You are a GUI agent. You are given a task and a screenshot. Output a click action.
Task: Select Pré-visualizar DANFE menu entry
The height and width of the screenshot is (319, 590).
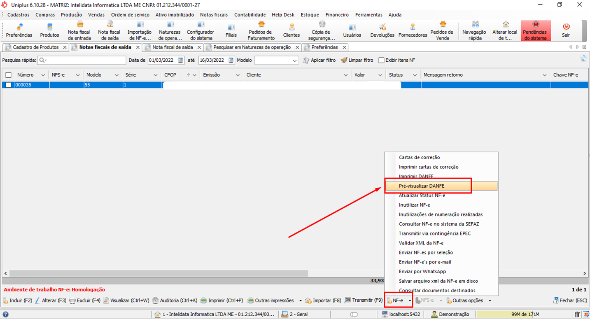441,186
